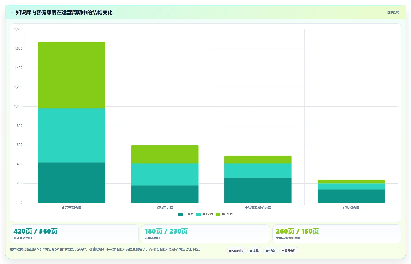Viewport: 411px width, 264px height.
Task: Click the 图表分析 label in the header
Action: coord(394,12)
